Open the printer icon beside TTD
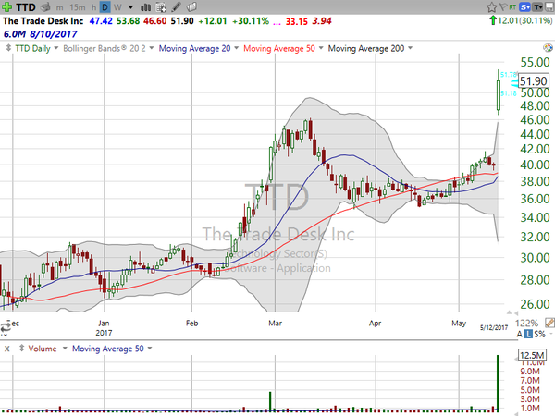Screen dimensions: 555x416 45,6
